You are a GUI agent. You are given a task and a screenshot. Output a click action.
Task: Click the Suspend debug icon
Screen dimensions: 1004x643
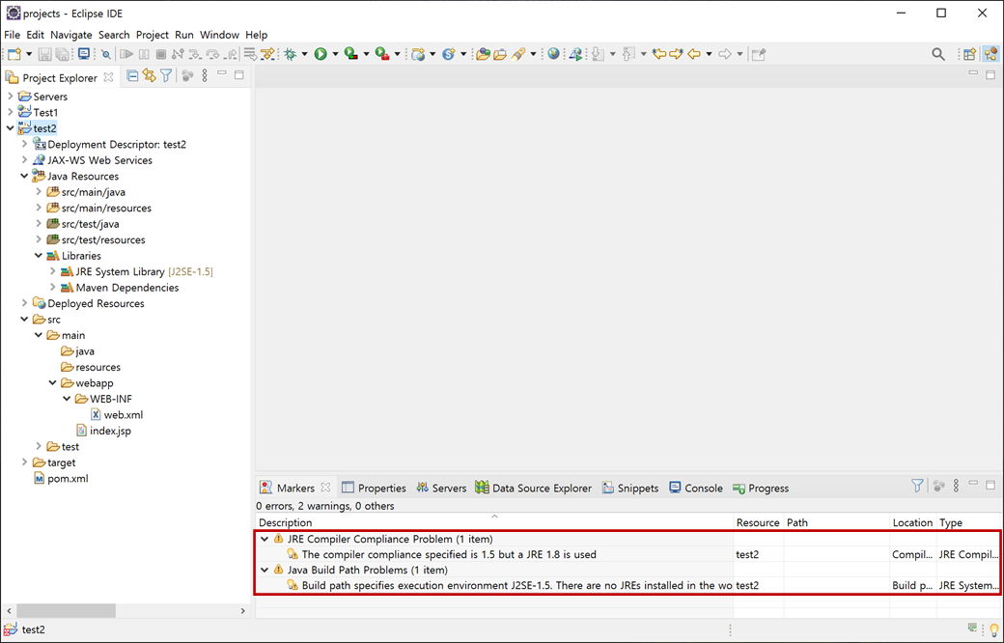pyautogui.click(x=144, y=54)
